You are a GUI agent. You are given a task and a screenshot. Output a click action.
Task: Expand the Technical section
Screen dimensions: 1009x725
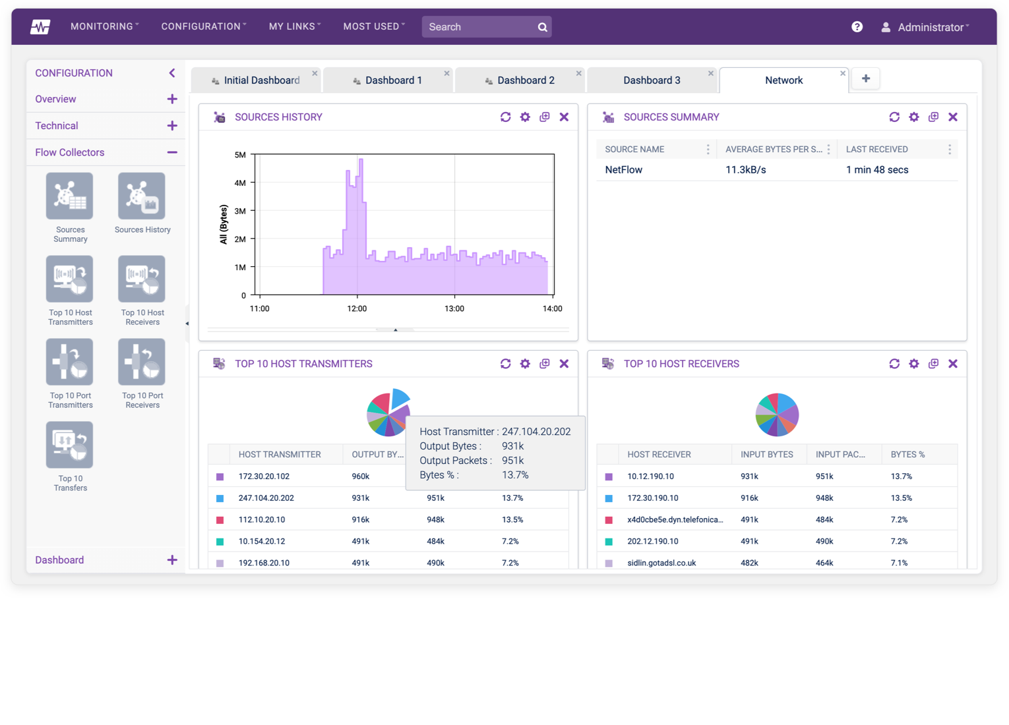pos(172,125)
